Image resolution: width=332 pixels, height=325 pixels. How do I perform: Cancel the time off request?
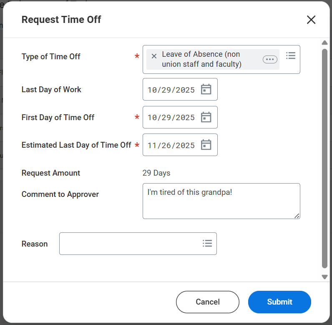(208, 302)
